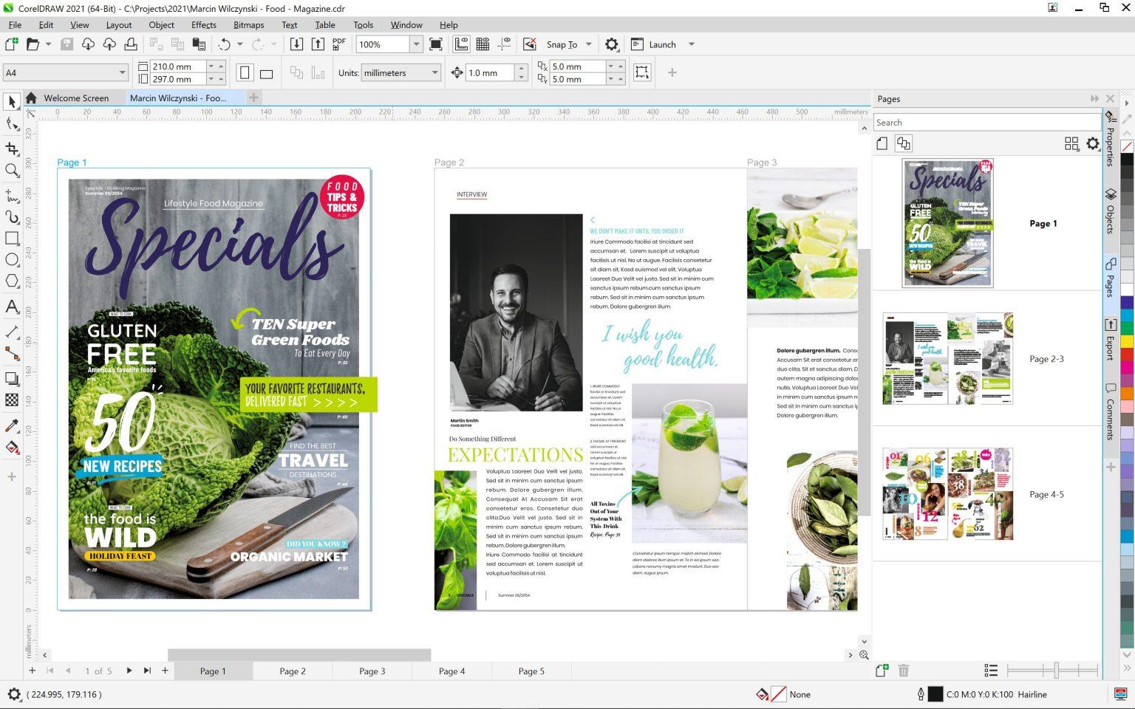Toggle show grid button
This screenshot has height=709, width=1135.
tap(483, 44)
